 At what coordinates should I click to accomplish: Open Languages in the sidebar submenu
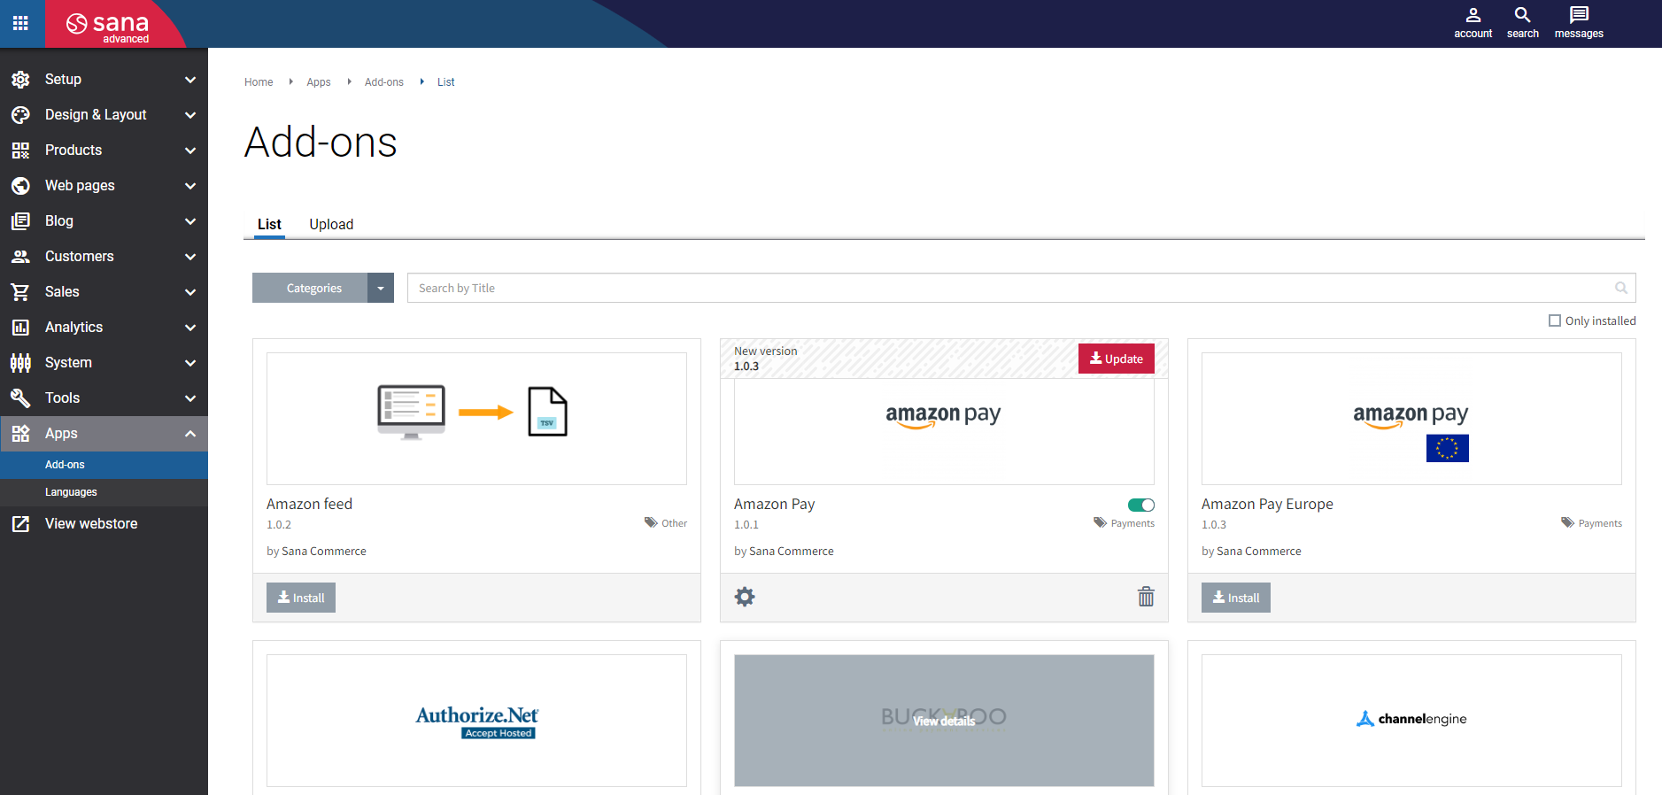104,492
